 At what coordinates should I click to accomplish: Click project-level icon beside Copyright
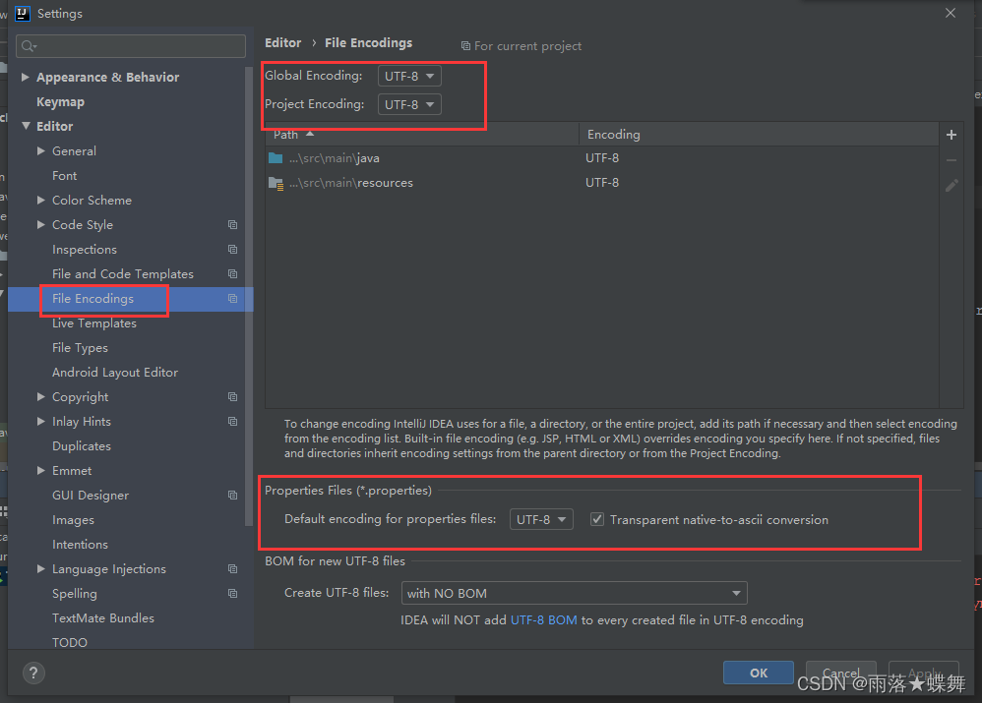click(233, 397)
